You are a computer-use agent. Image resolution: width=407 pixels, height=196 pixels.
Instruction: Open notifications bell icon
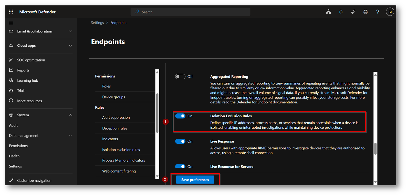coord(341,12)
